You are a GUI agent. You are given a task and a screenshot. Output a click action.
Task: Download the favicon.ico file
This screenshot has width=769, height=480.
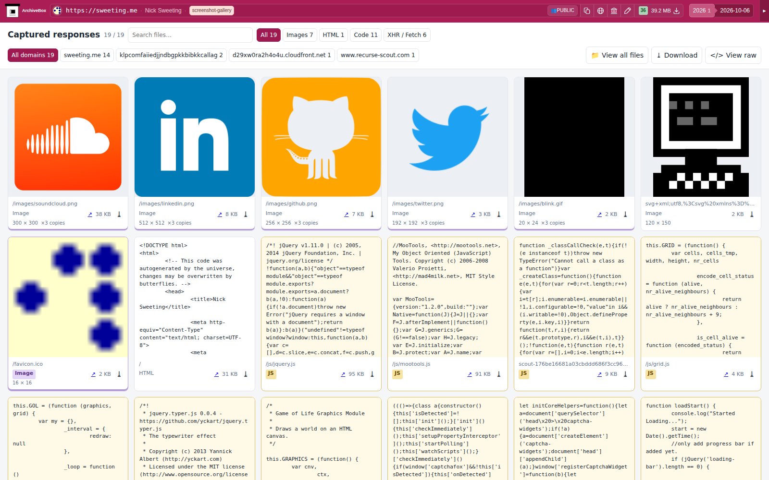pyautogui.click(x=119, y=374)
